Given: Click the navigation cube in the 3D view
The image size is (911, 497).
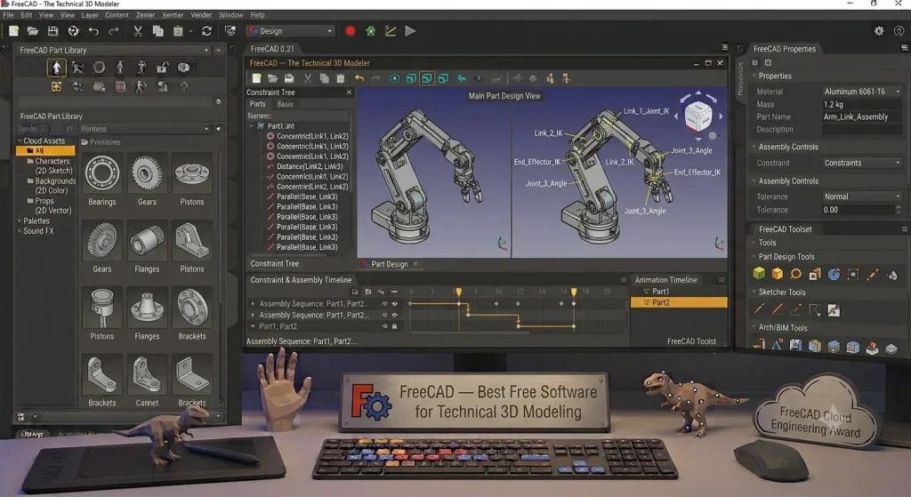Looking at the screenshot, I should (697, 116).
